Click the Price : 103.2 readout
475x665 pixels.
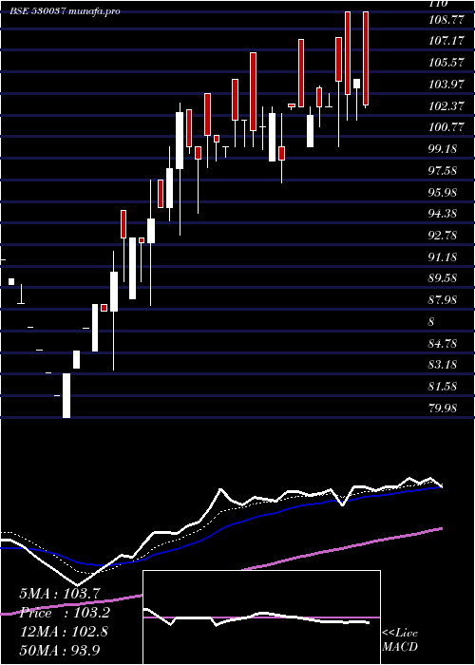pyautogui.click(x=65, y=613)
